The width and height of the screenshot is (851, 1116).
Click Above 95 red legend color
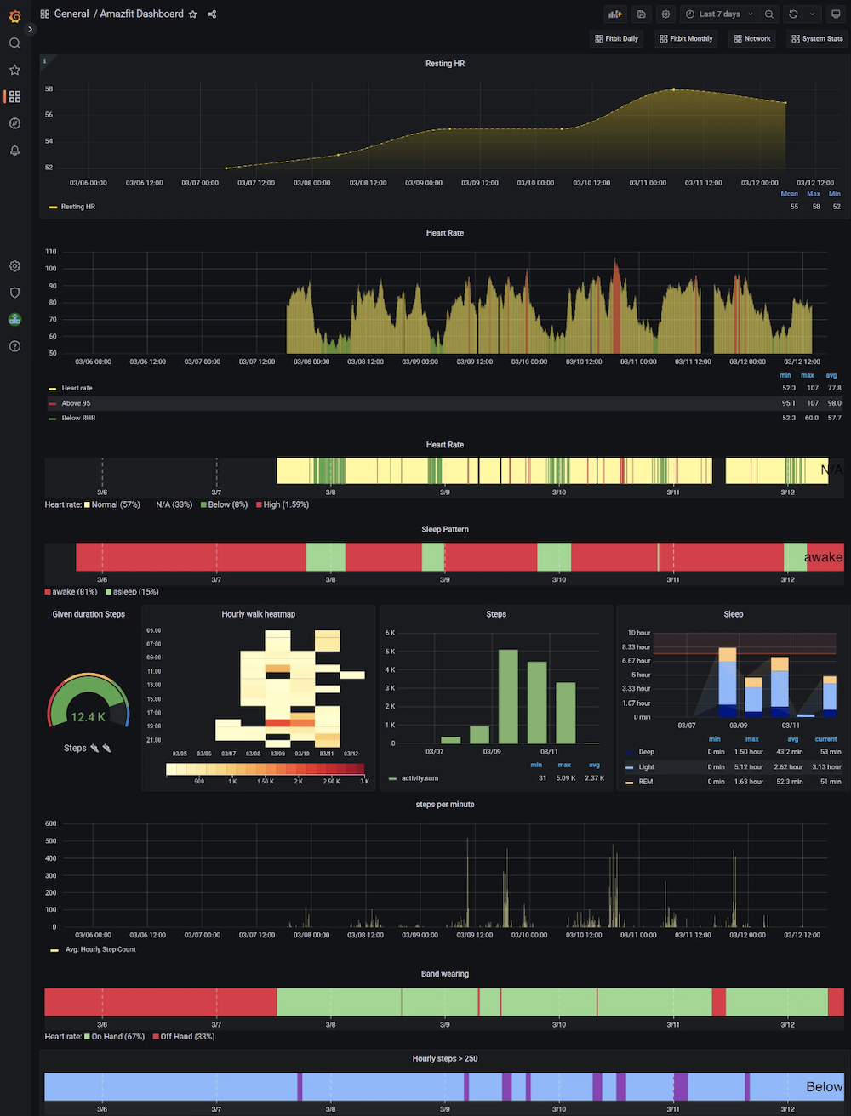54,403
